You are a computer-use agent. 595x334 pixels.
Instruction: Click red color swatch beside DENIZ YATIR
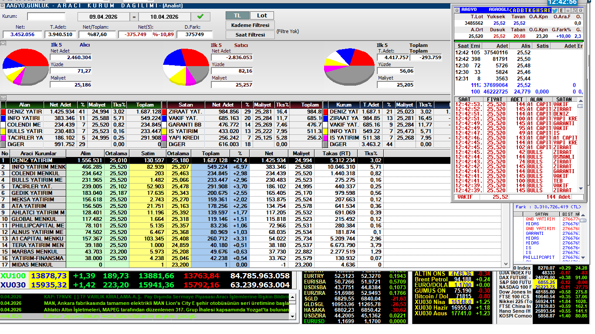click(x=3, y=112)
